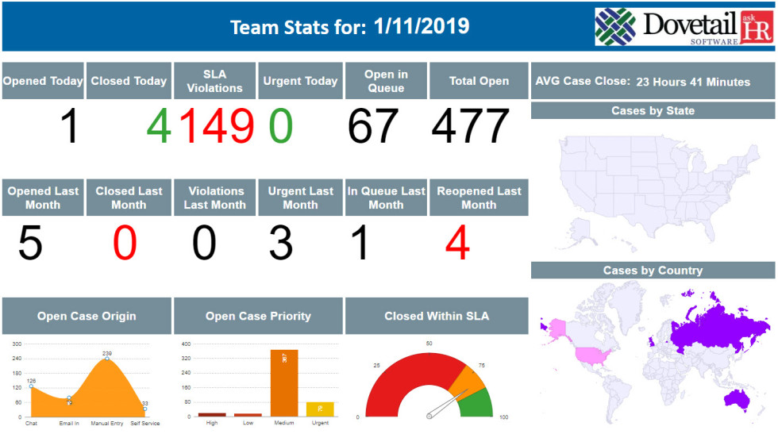Select the Closed Within SLA panel header

pos(437,316)
